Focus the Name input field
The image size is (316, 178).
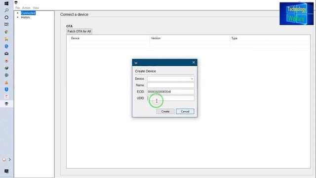(x=171, y=85)
